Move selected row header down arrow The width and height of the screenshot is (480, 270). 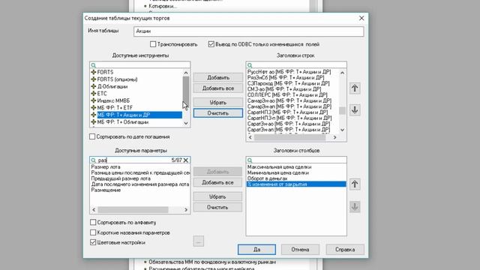point(355,110)
